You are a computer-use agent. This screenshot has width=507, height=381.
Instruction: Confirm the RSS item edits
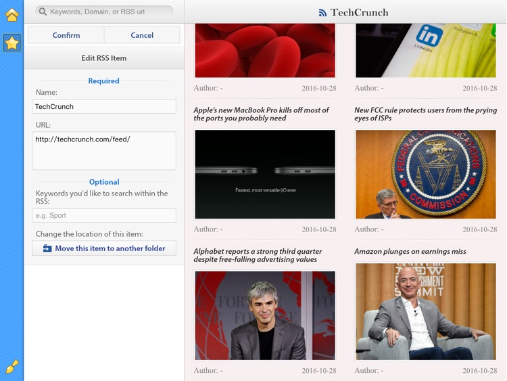tap(66, 35)
